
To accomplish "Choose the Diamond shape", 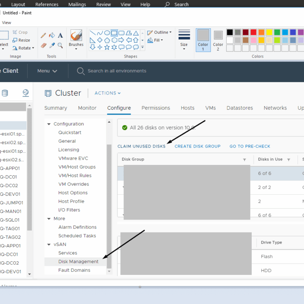I will tap(100, 40).
